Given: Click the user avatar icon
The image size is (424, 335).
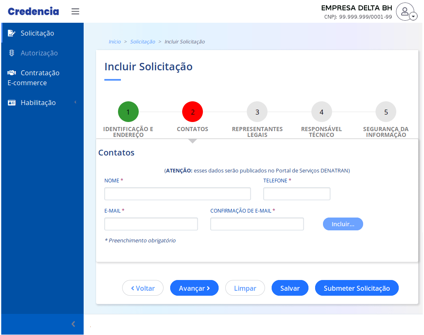Looking at the screenshot, I should click(405, 11).
